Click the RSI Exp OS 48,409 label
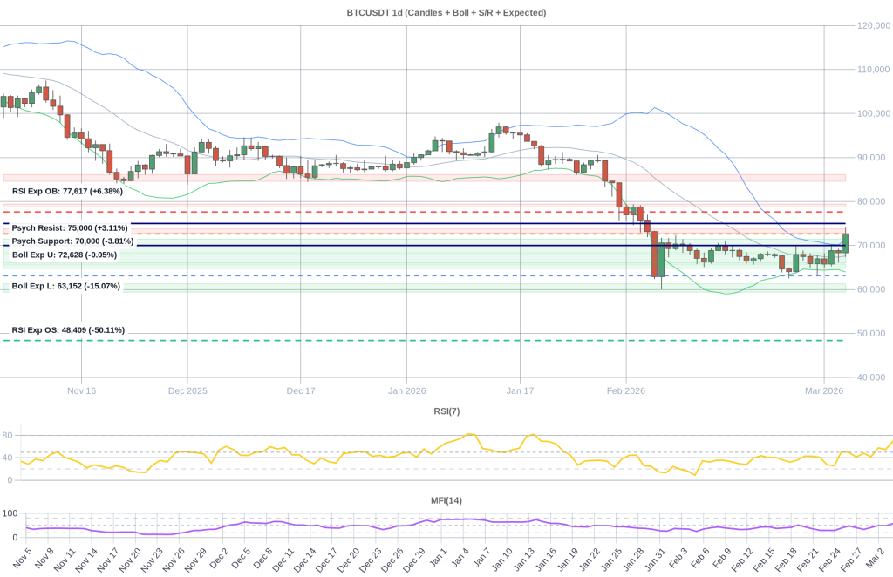893x577 pixels. [67, 329]
